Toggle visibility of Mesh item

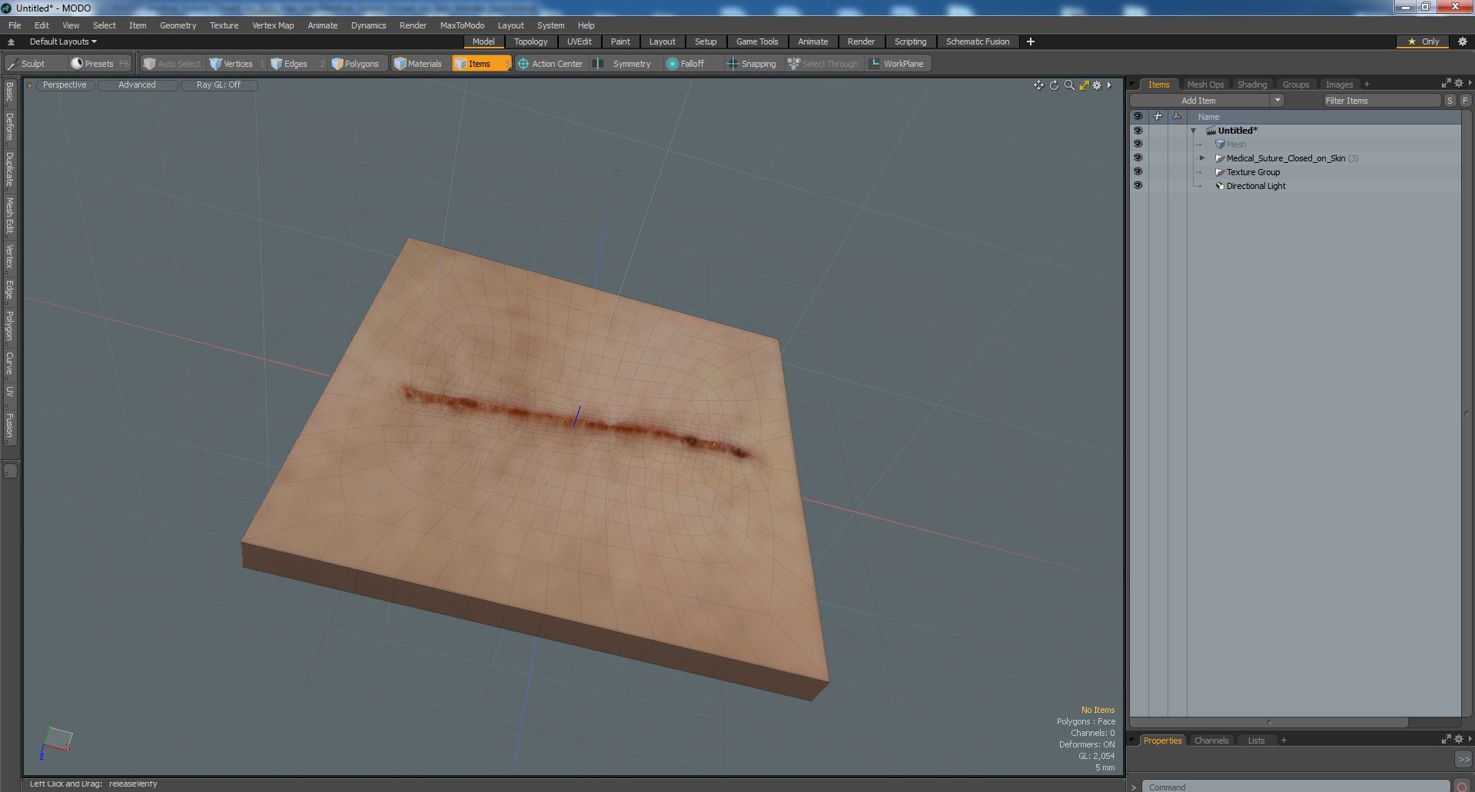tap(1138, 144)
